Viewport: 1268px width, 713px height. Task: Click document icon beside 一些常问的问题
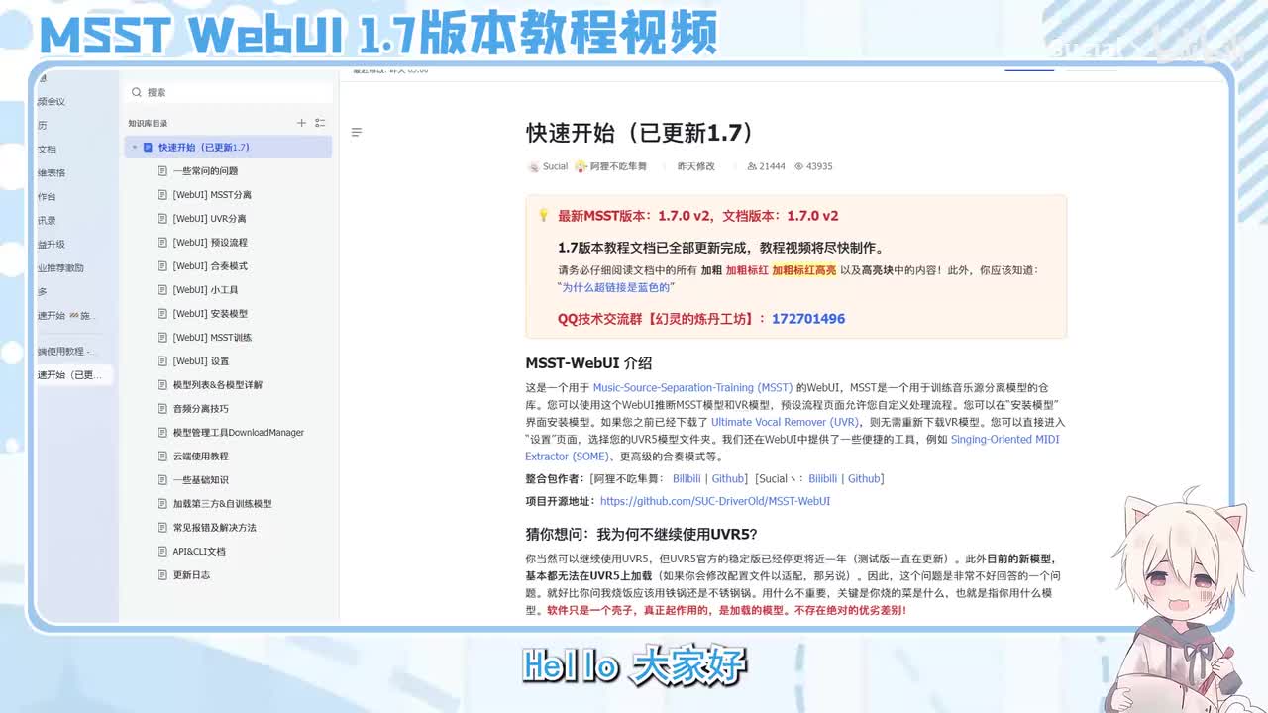[x=162, y=170]
